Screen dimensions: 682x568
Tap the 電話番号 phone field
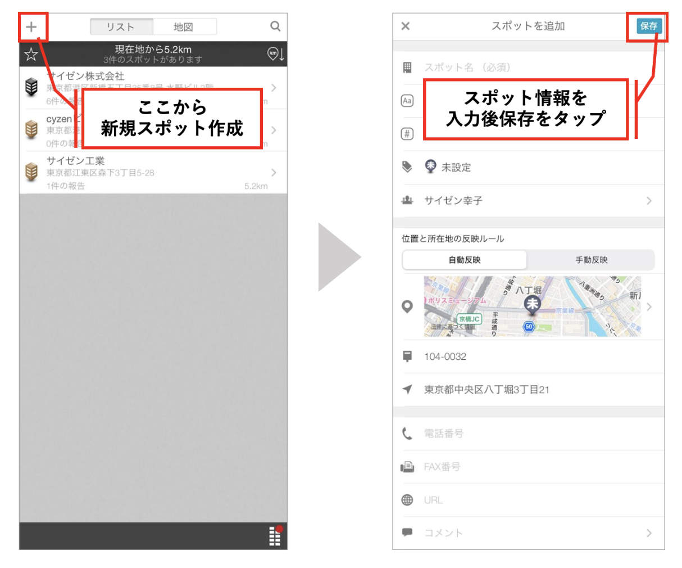tap(528, 434)
